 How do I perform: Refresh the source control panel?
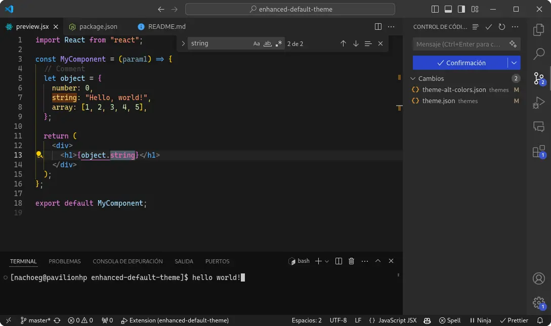502,27
